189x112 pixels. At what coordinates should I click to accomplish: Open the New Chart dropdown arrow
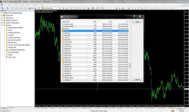tap(5, 8)
